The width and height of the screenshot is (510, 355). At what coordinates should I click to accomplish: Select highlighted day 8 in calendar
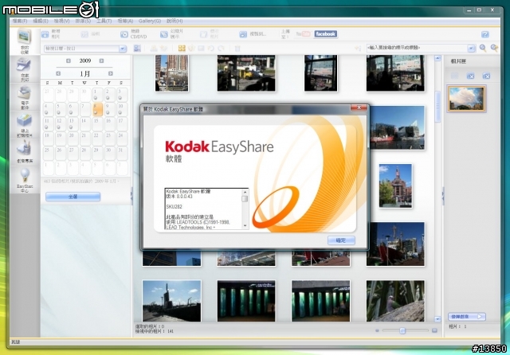point(97,110)
